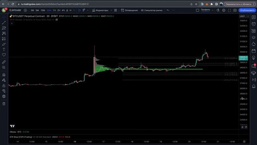Expand the timeframe intervals dropdown

point(74,10)
